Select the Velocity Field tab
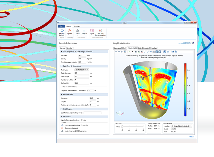Screen dimensions: 214x157 132,48
